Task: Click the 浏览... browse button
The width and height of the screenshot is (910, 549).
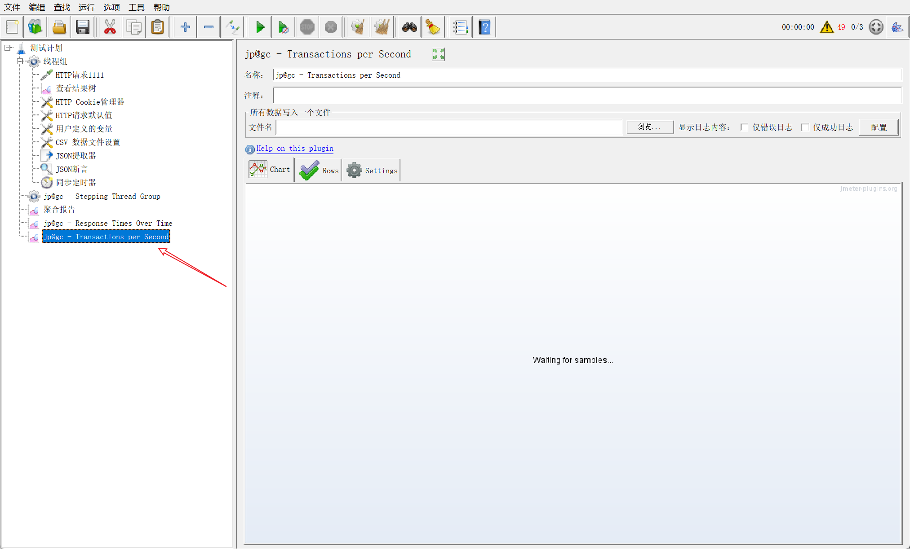Action: [650, 127]
